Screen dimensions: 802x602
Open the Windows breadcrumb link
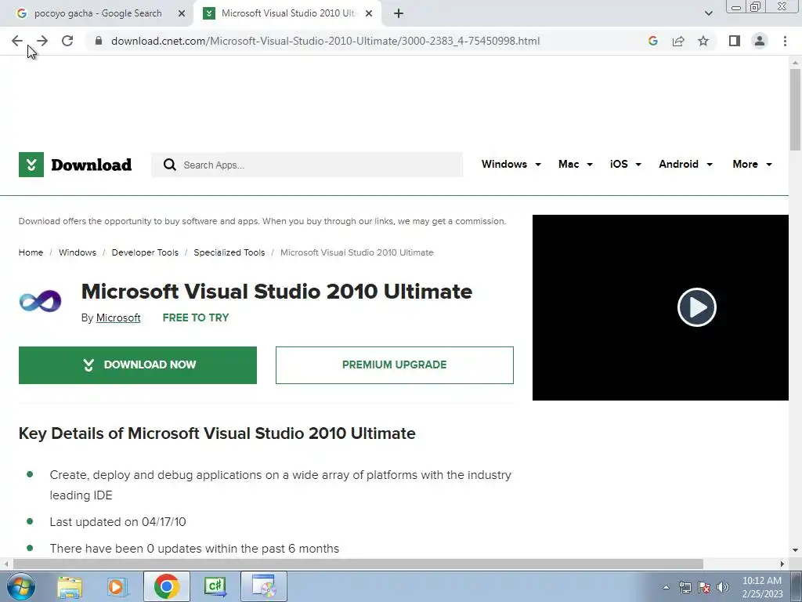pos(78,252)
